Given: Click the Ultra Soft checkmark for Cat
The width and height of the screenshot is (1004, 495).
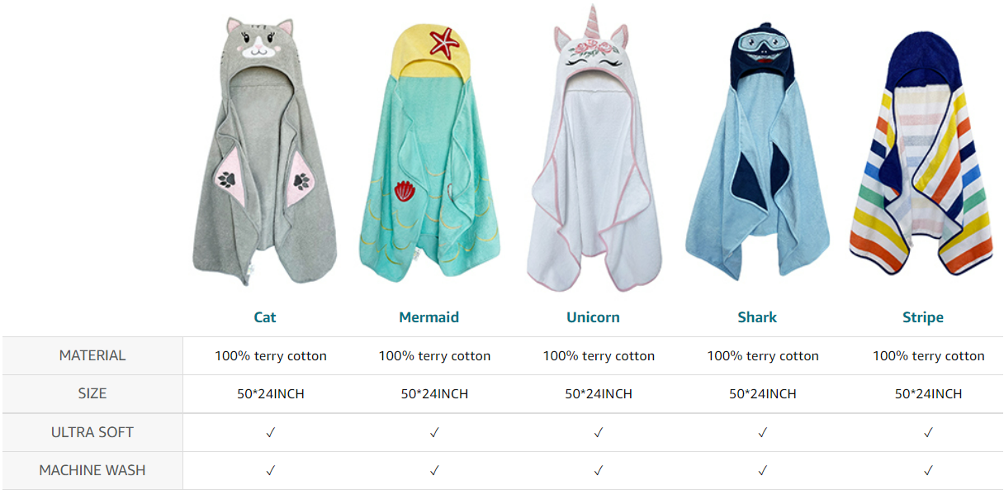Looking at the screenshot, I should click(271, 432).
